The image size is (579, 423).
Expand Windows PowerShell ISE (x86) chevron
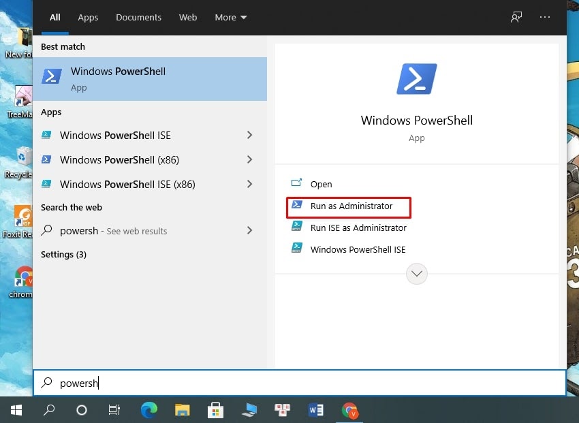coord(249,184)
